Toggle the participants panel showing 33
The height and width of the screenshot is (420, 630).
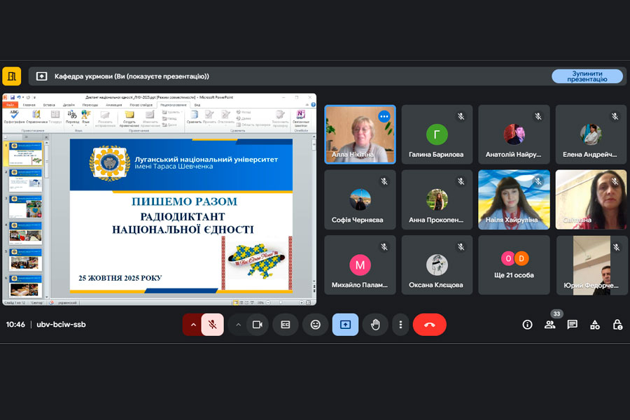point(549,325)
